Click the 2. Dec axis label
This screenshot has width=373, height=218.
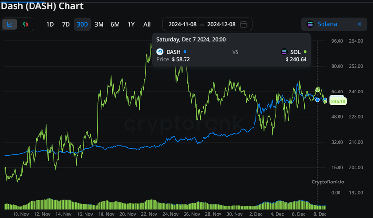tap(256, 214)
